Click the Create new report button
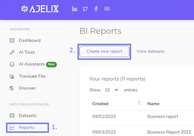 (x=104, y=51)
